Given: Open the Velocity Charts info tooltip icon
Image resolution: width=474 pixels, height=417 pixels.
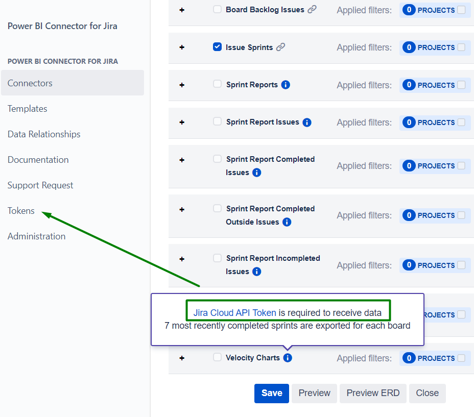Looking at the screenshot, I should point(287,358).
